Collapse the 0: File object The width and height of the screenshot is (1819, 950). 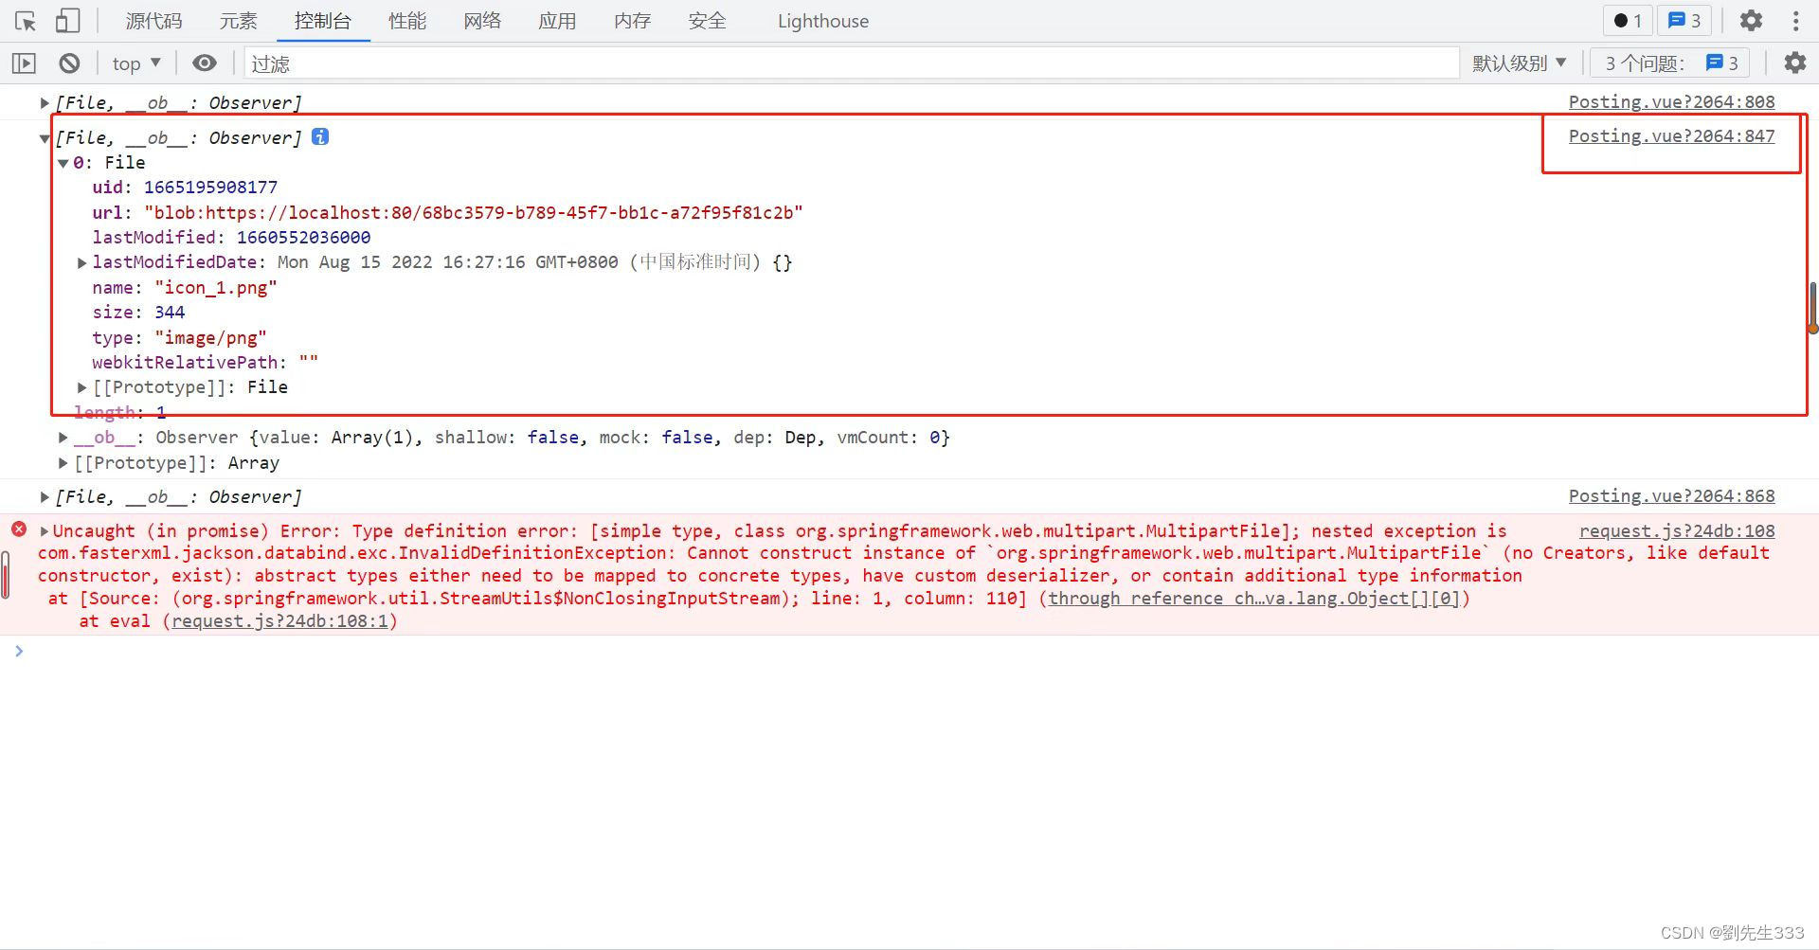point(63,163)
